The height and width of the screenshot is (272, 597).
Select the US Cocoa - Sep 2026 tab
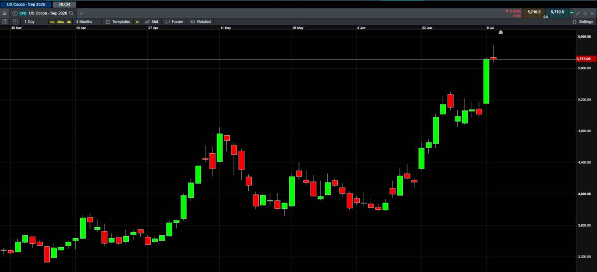(25, 4)
